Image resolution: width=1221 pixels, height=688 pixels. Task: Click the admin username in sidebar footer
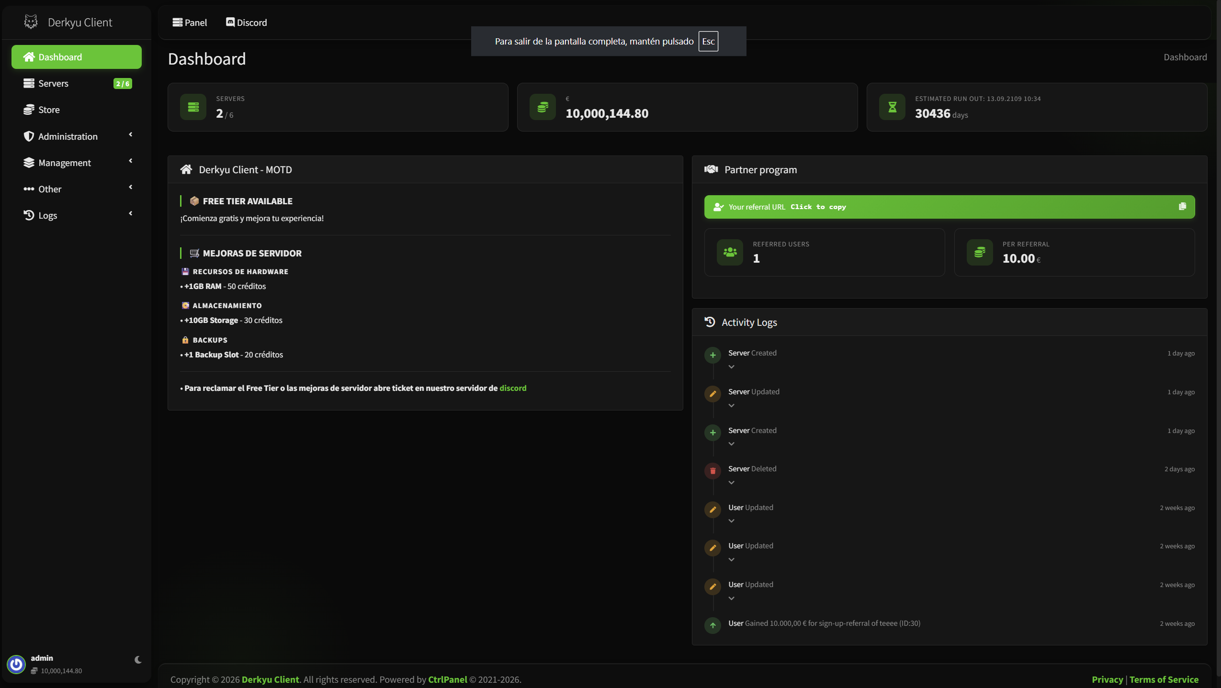pos(42,658)
